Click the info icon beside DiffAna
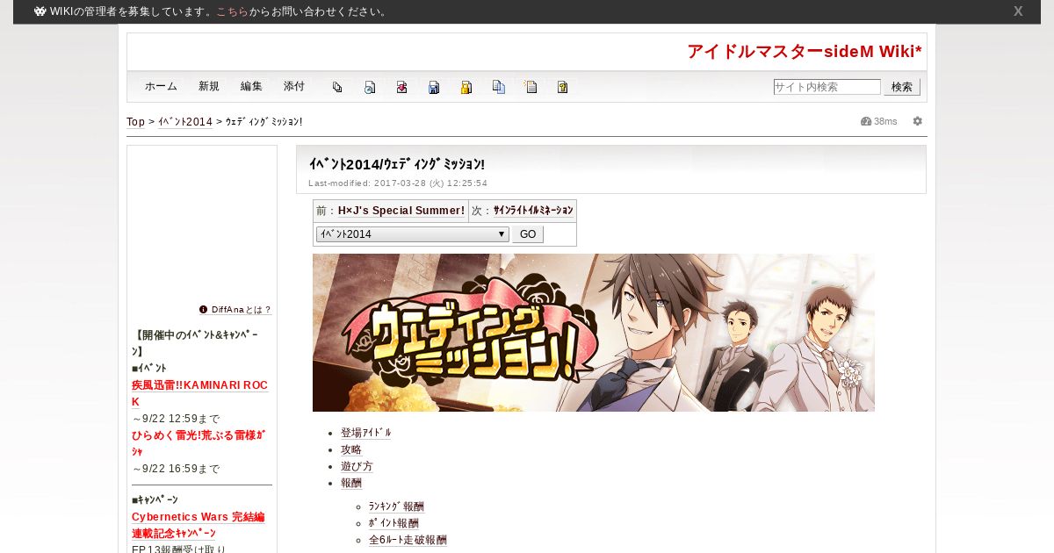Viewport: 1054px width, 553px height. (204, 309)
